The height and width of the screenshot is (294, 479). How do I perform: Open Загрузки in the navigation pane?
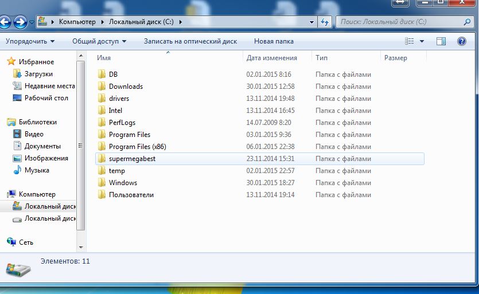(38, 74)
